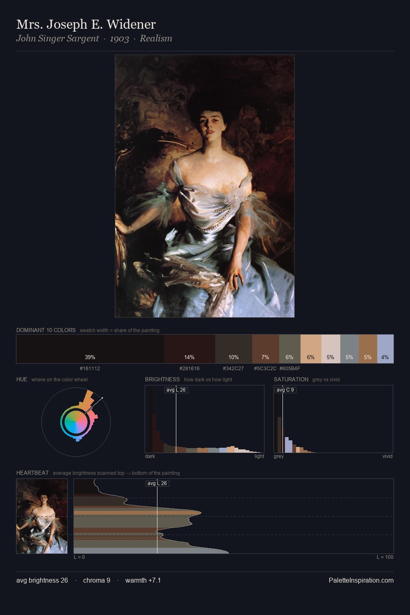
Task: Click the footer text chroma 9
Action: pos(97,580)
